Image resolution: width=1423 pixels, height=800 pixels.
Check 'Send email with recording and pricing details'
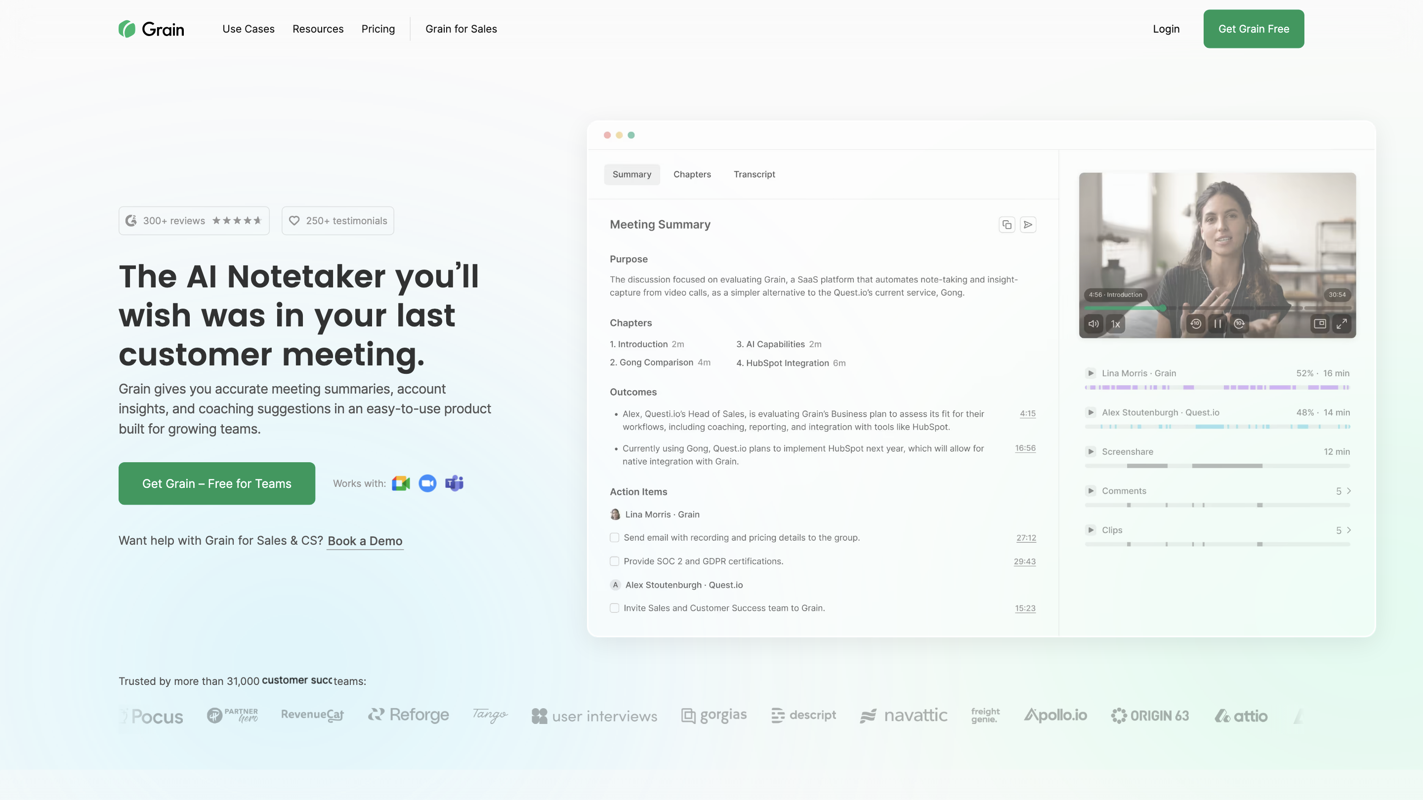(x=614, y=538)
